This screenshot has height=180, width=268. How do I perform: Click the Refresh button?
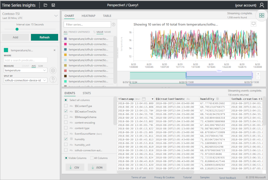pos(44,37)
